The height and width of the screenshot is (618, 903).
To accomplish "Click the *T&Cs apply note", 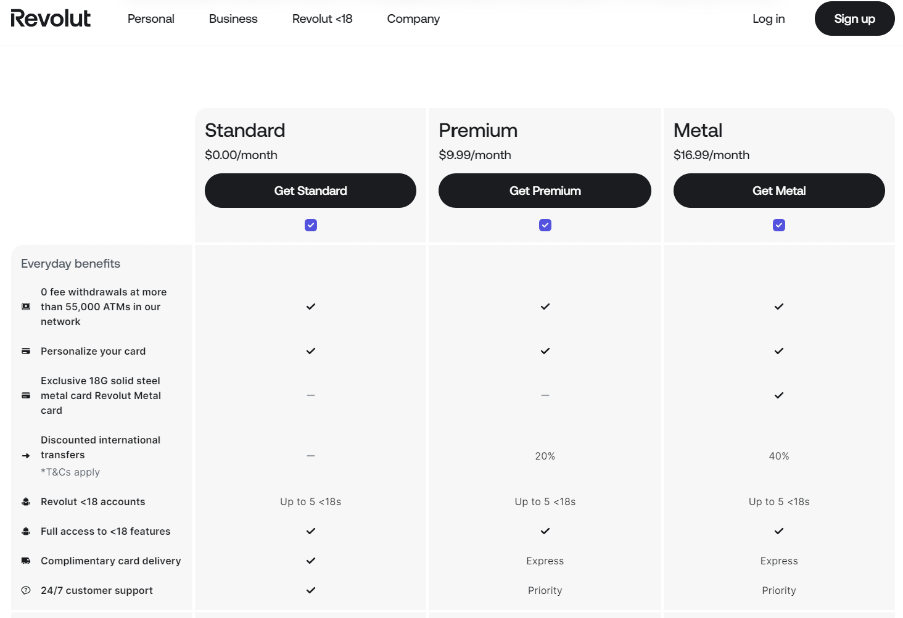I will (70, 472).
